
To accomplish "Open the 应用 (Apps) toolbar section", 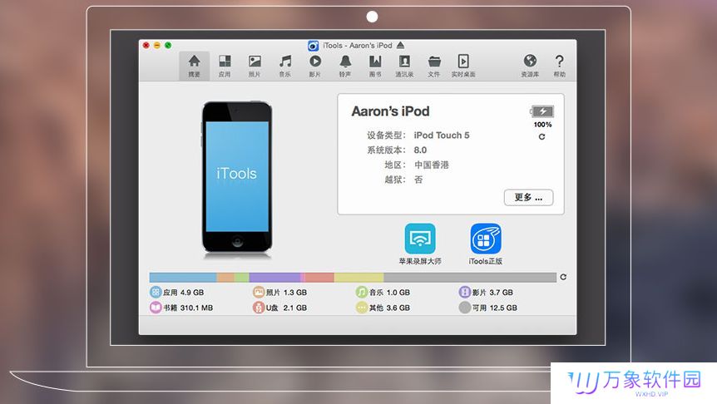I will [x=225, y=67].
